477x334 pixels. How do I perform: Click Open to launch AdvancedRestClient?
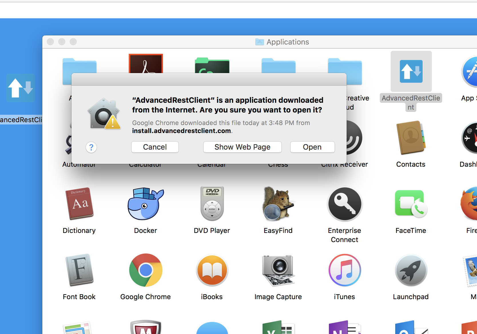coord(312,147)
